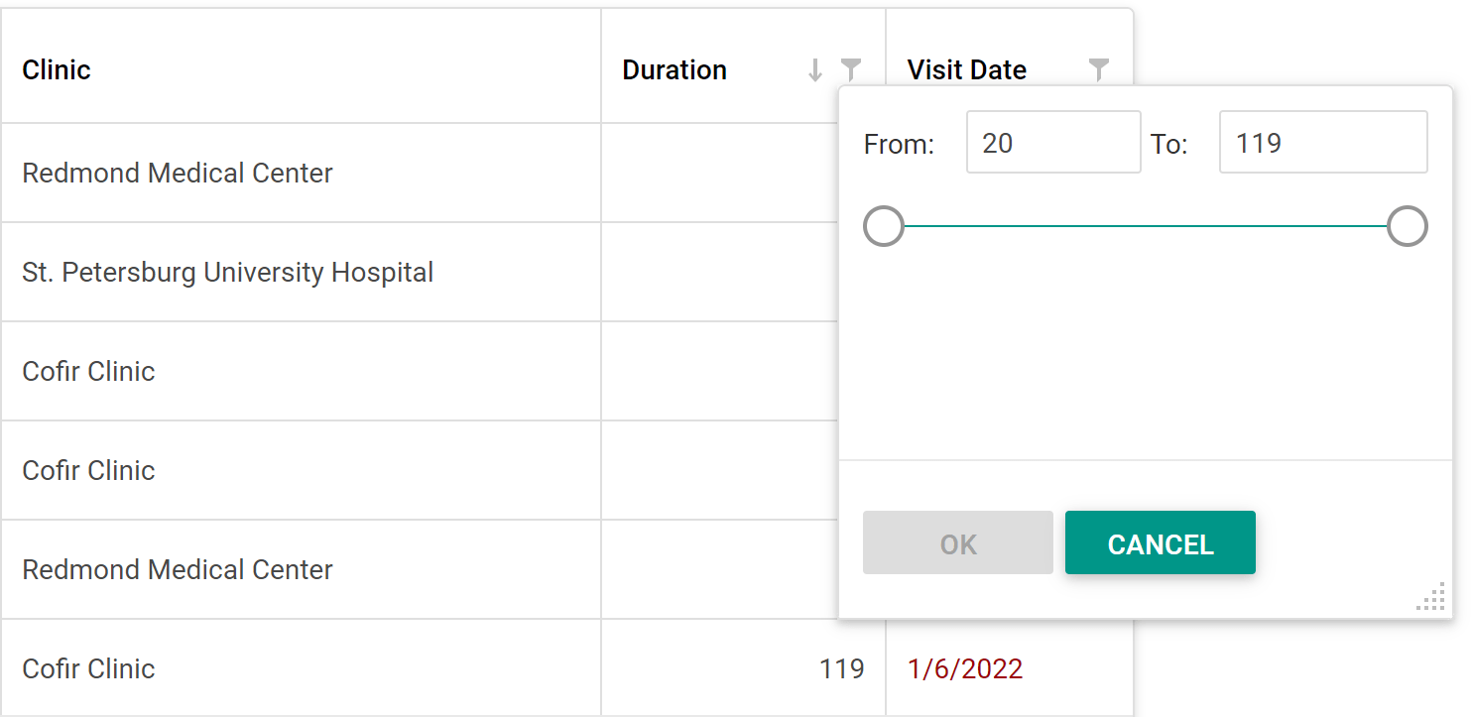Image resolution: width=1472 pixels, height=718 pixels.
Task: Select the St. Petersburg University Hospital row
Action: 228,273
